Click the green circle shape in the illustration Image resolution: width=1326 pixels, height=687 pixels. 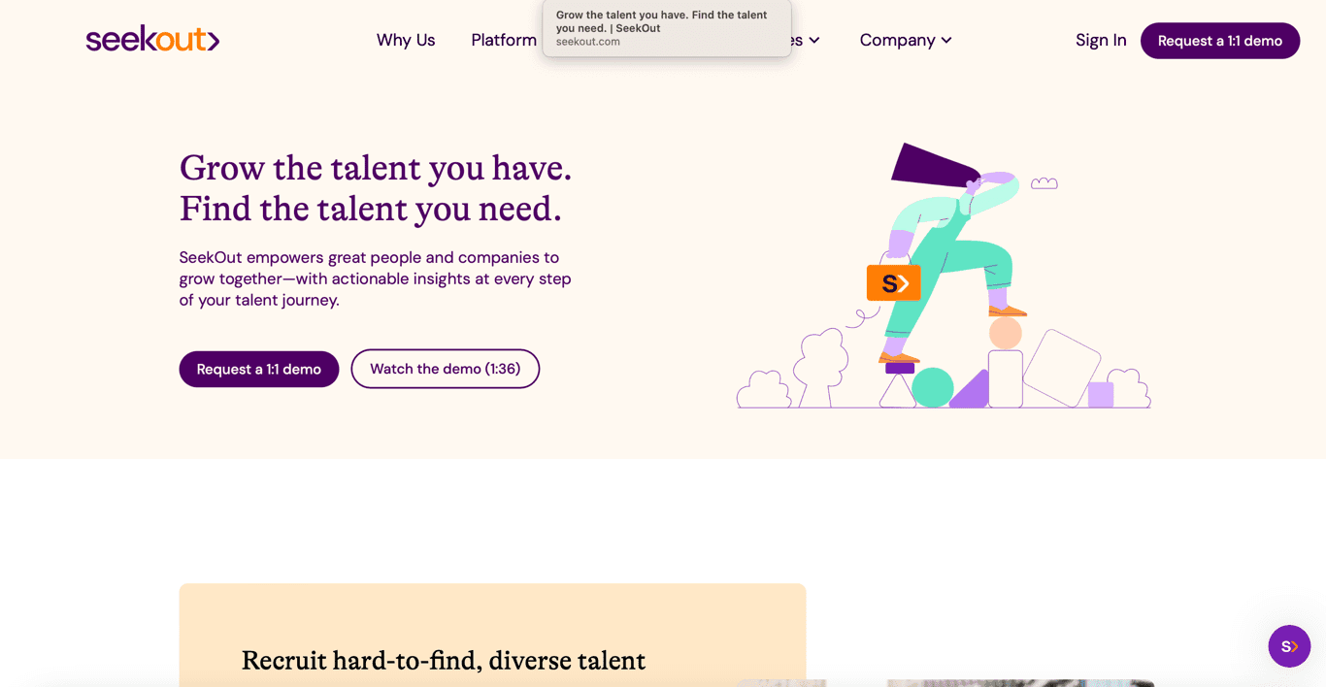pyautogui.click(x=933, y=388)
